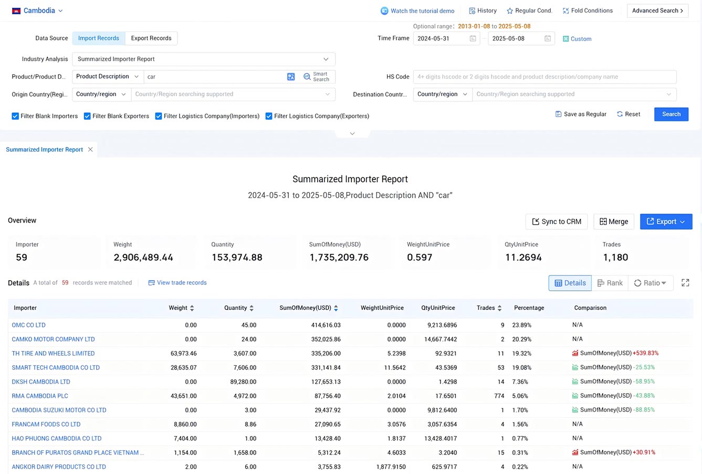This screenshot has width=702, height=474.
Task: Sort by Trades column arrows
Action: [x=499, y=308]
